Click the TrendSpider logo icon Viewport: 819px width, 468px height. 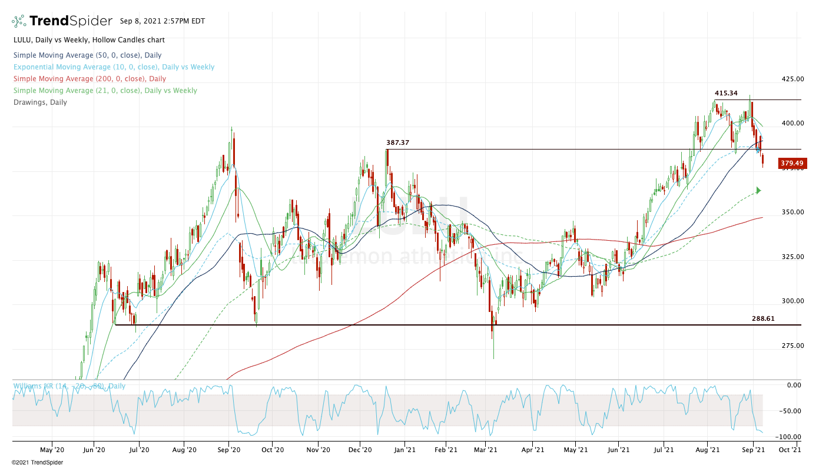19,21
